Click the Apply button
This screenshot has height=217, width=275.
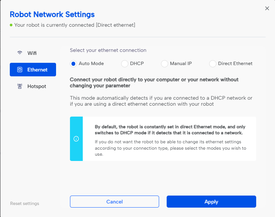tap(211, 202)
